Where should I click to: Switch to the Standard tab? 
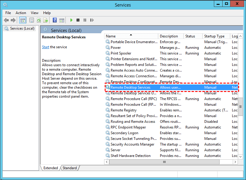point(70,168)
